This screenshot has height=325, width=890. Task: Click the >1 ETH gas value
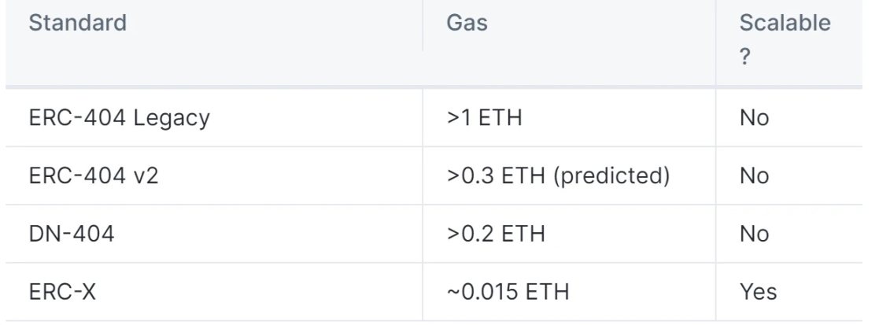pyautogui.click(x=484, y=118)
